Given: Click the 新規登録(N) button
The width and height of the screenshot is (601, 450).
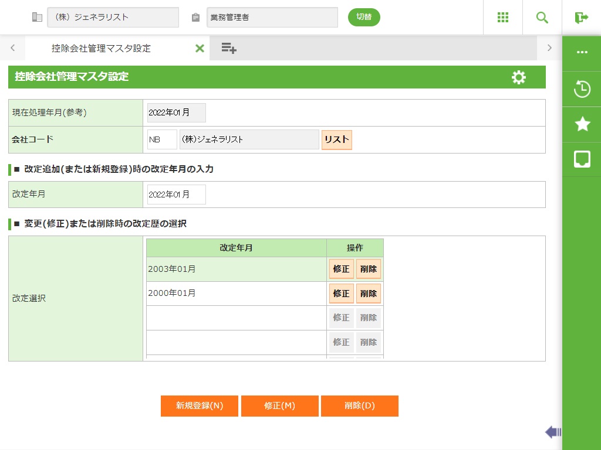Looking at the screenshot, I should (x=200, y=406).
